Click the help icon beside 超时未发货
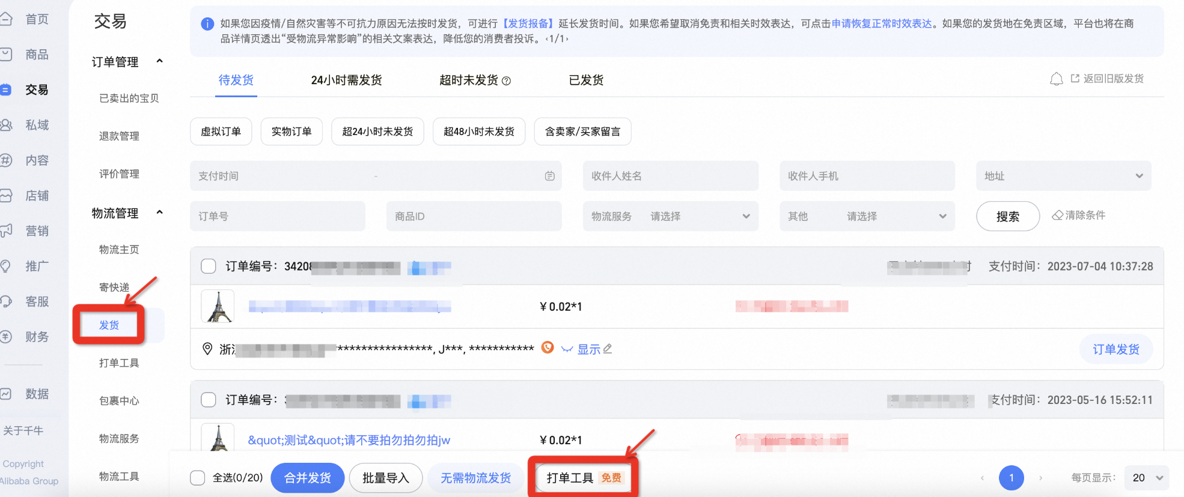The image size is (1184, 497). 506,81
